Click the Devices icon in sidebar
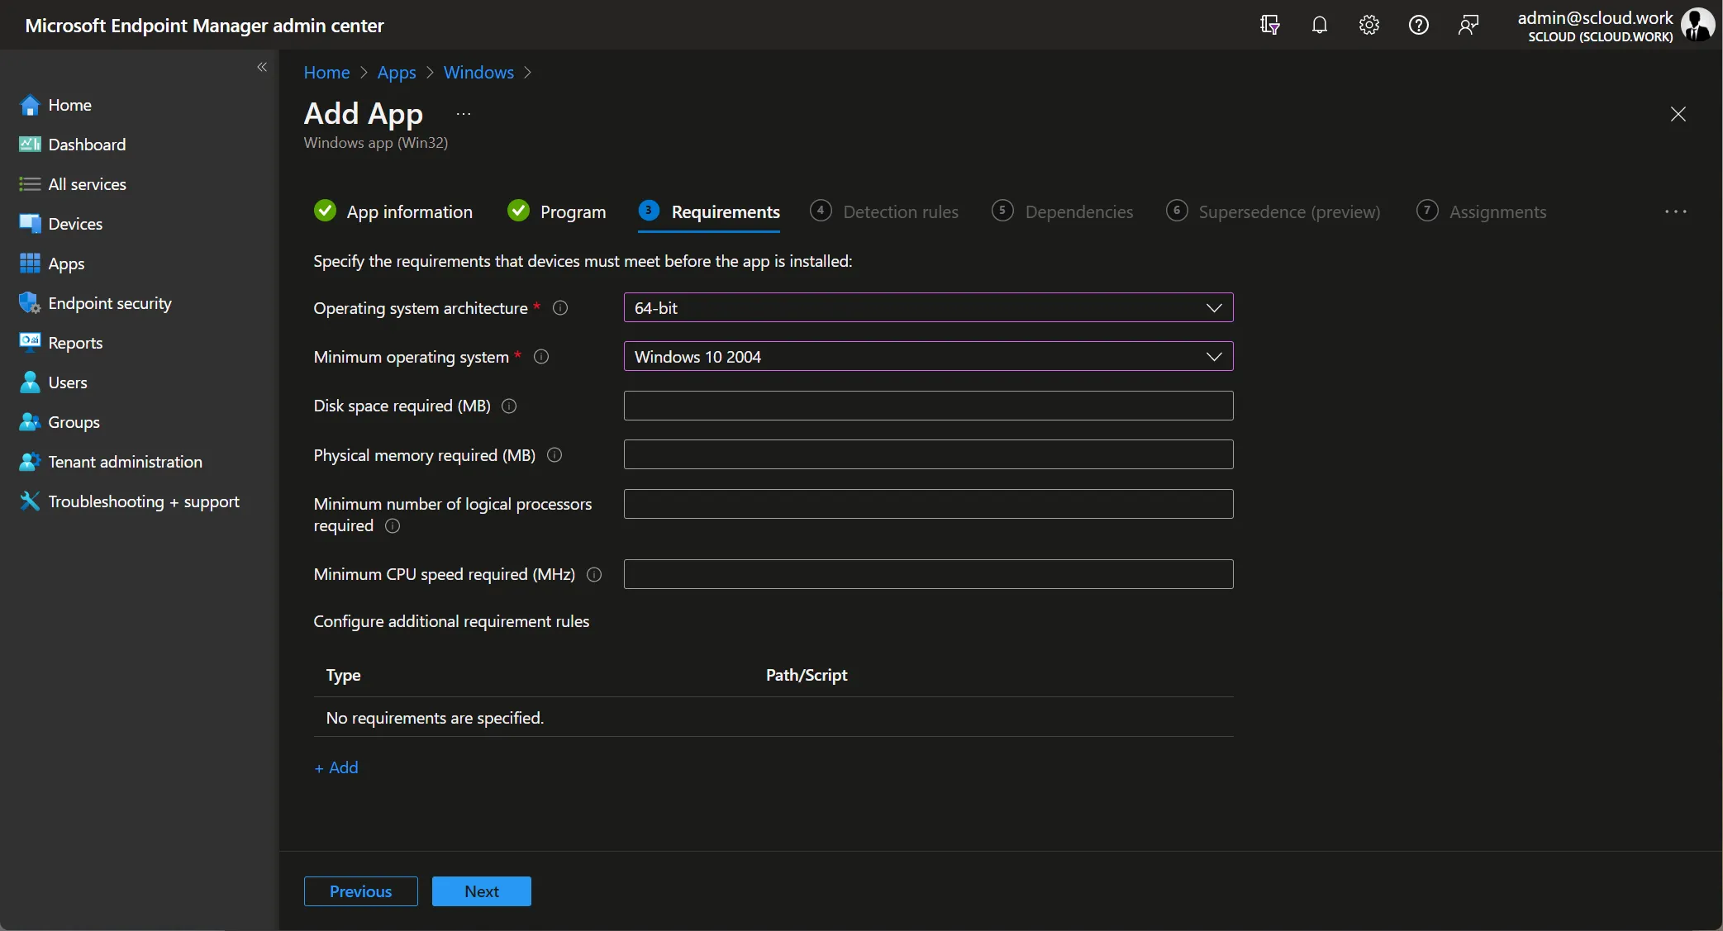 (x=30, y=224)
